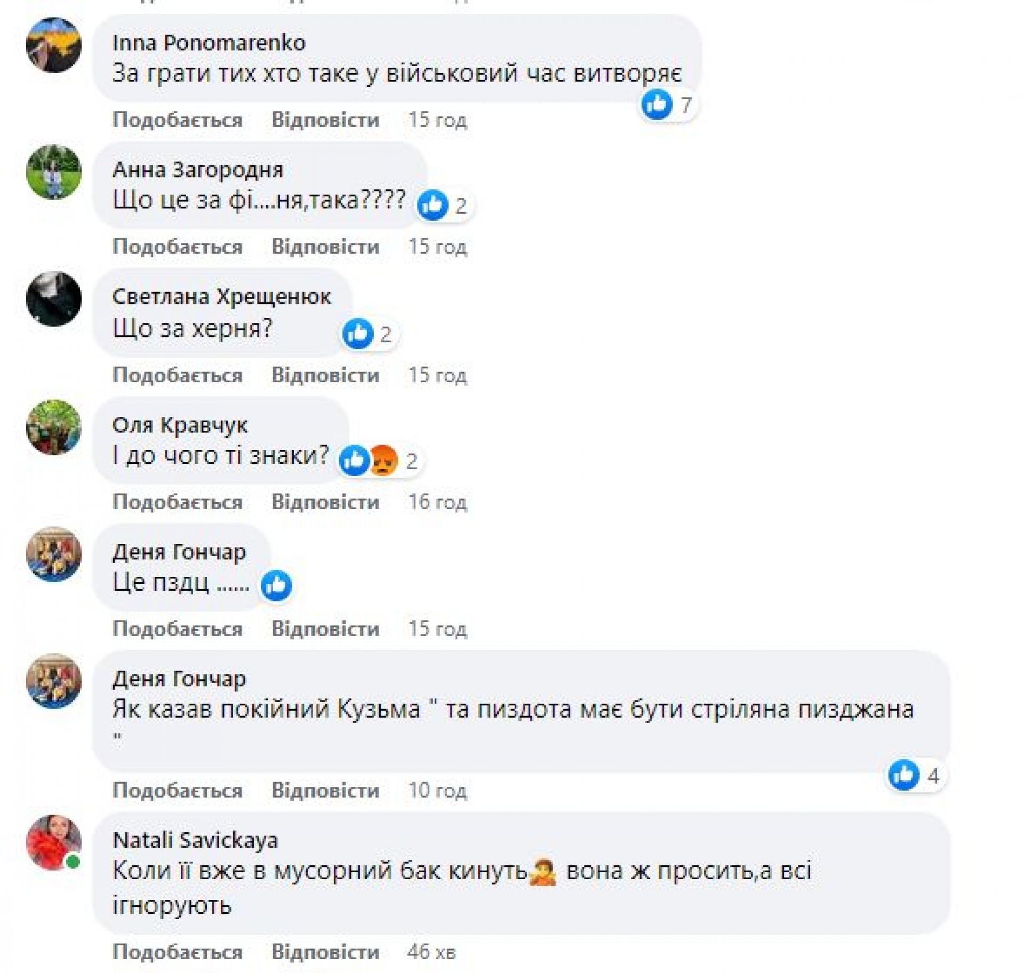Open Natali Savickaya's avatar with online dot
1024x973 pixels.
pyautogui.click(x=54, y=842)
